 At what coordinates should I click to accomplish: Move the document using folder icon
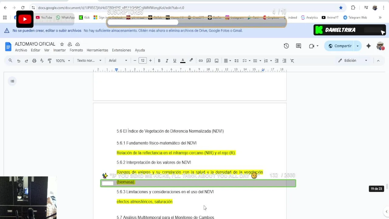click(x=70, y=44)
